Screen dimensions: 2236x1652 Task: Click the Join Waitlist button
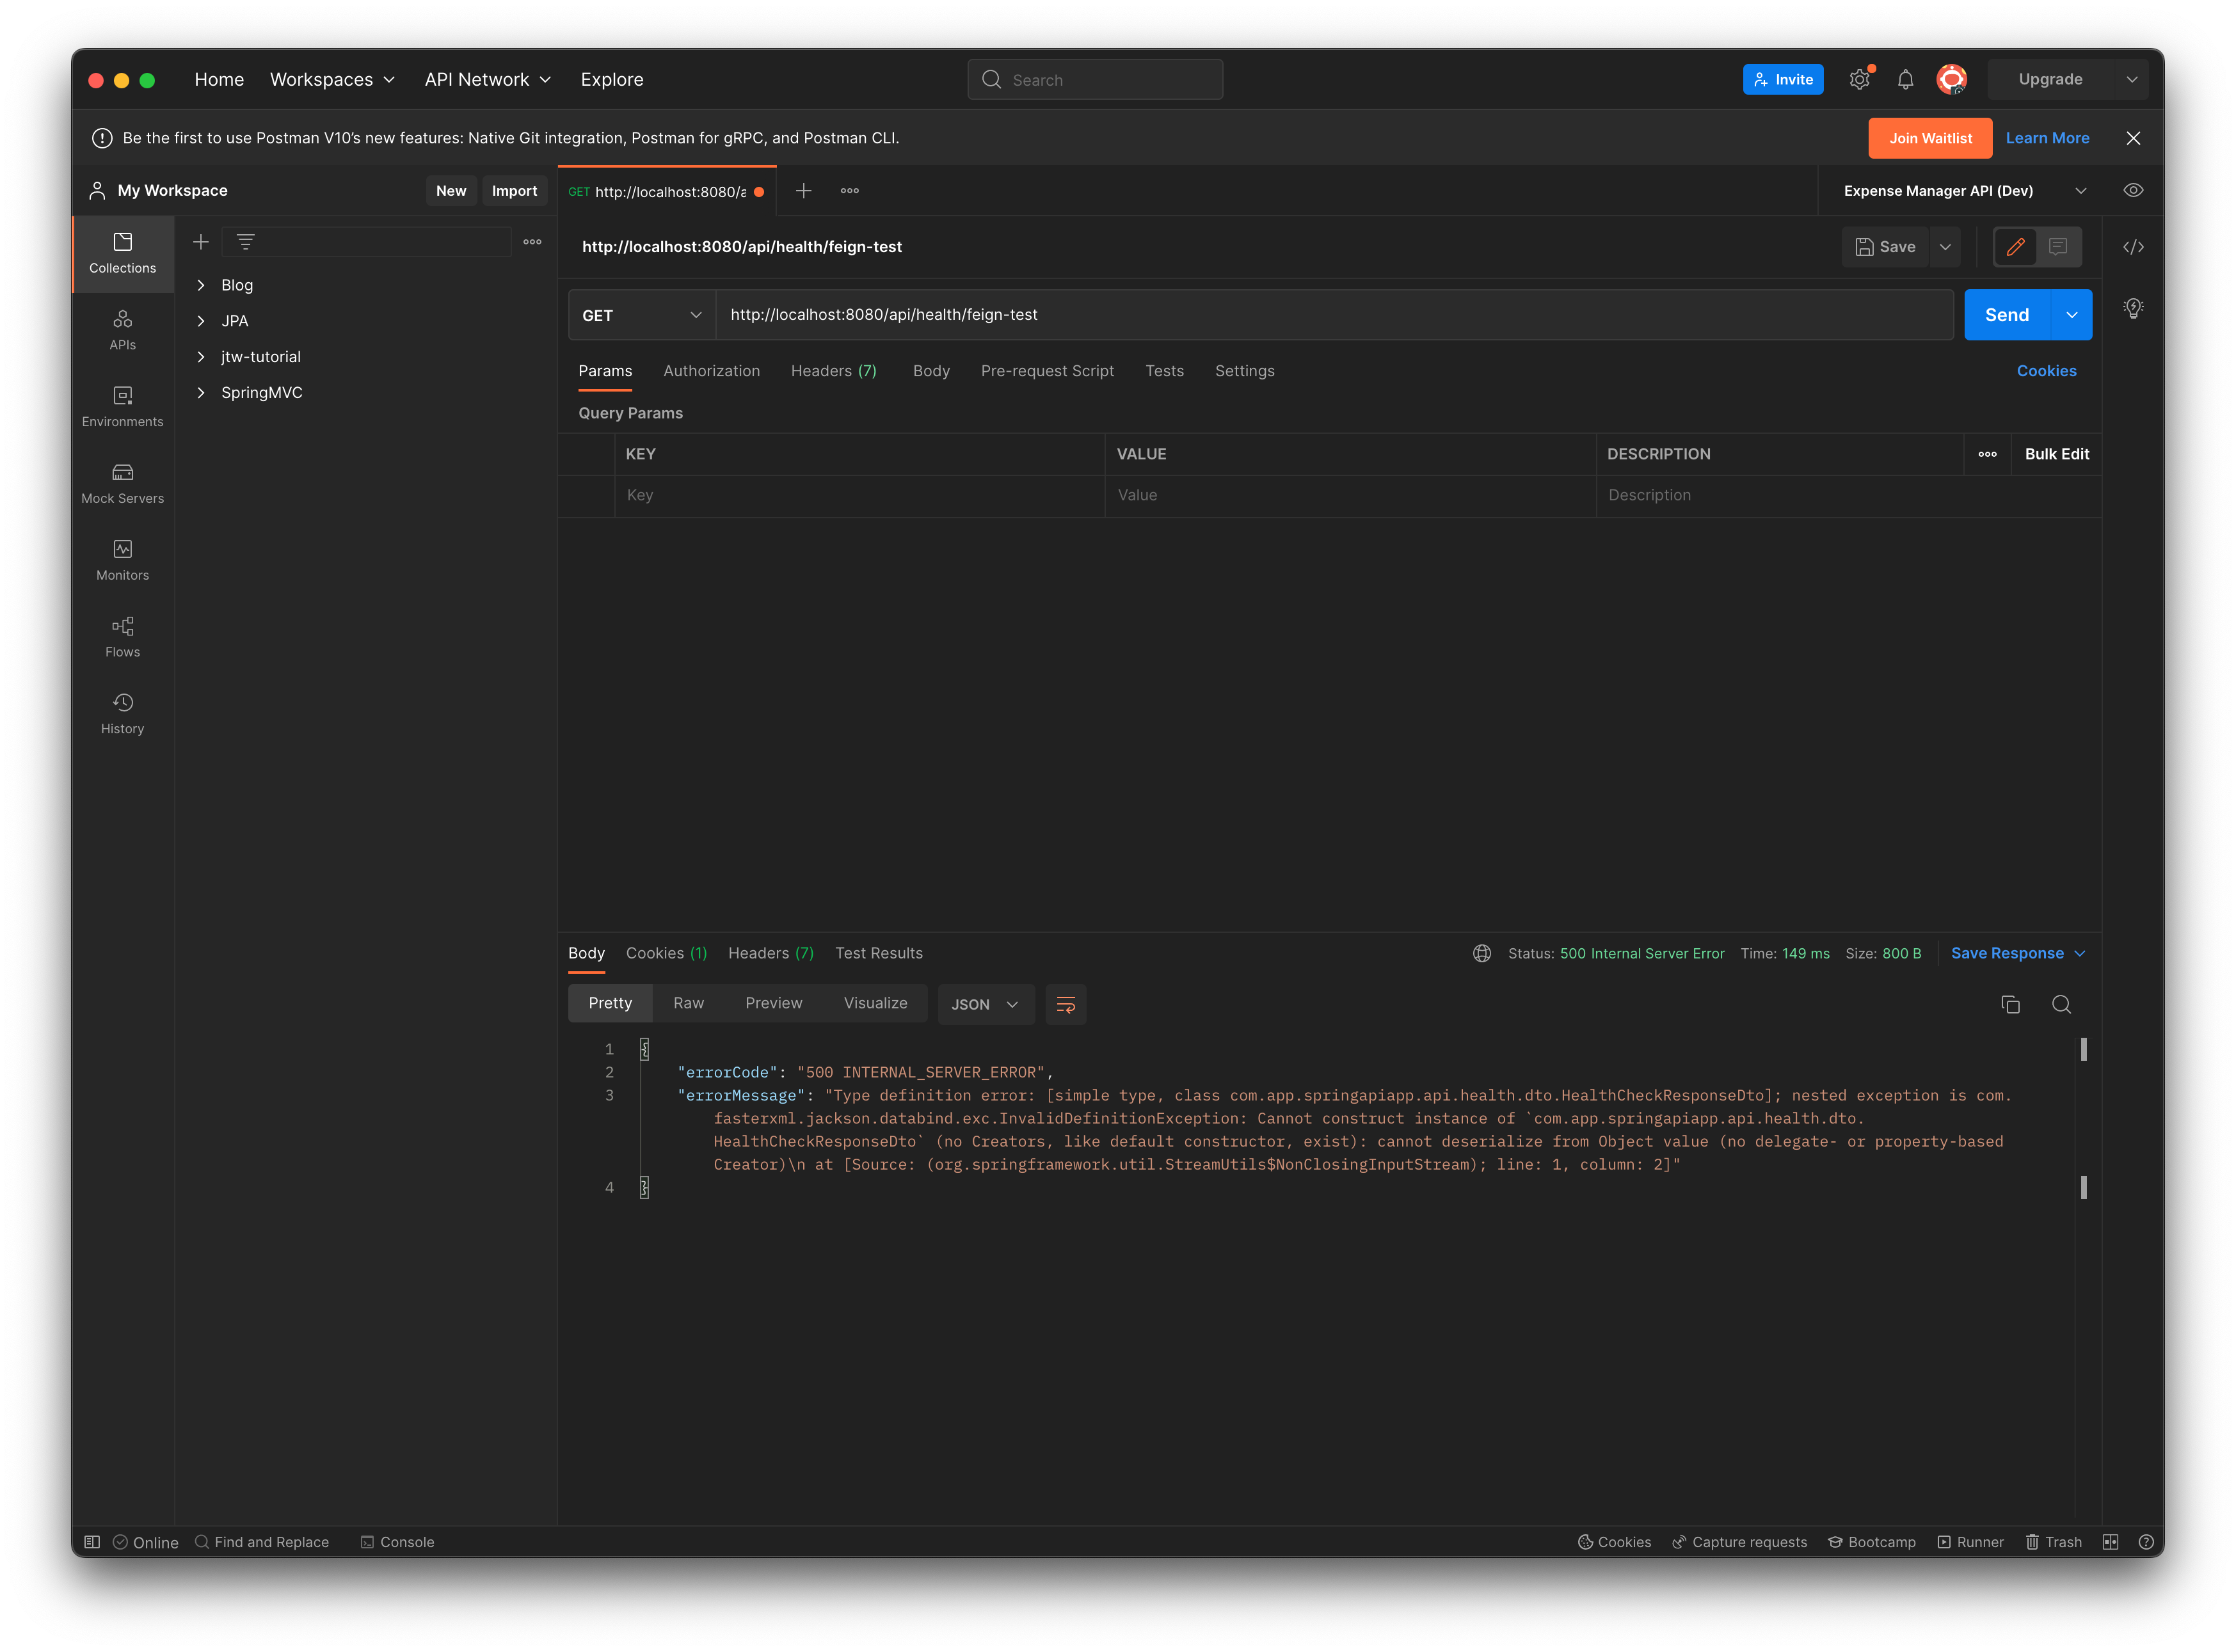(x=1930, y=139)
